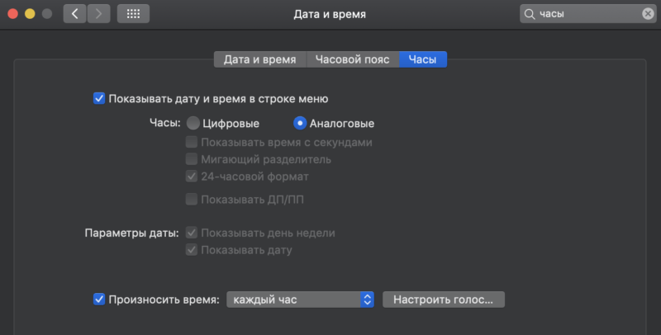This screenshot has width=661, height=335.
Task: Toggle 24-часовой формат checkbox
Action: tap(192, 177)
